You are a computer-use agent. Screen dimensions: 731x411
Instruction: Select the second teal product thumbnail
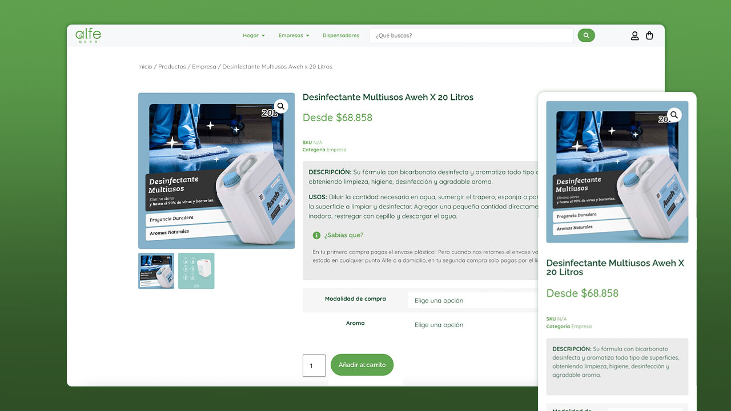196,271
